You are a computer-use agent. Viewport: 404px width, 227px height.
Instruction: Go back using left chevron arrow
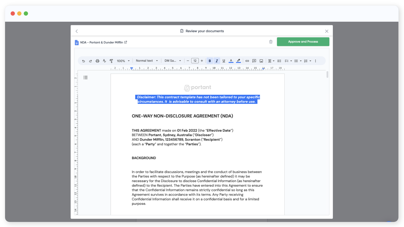click(77, 31)
